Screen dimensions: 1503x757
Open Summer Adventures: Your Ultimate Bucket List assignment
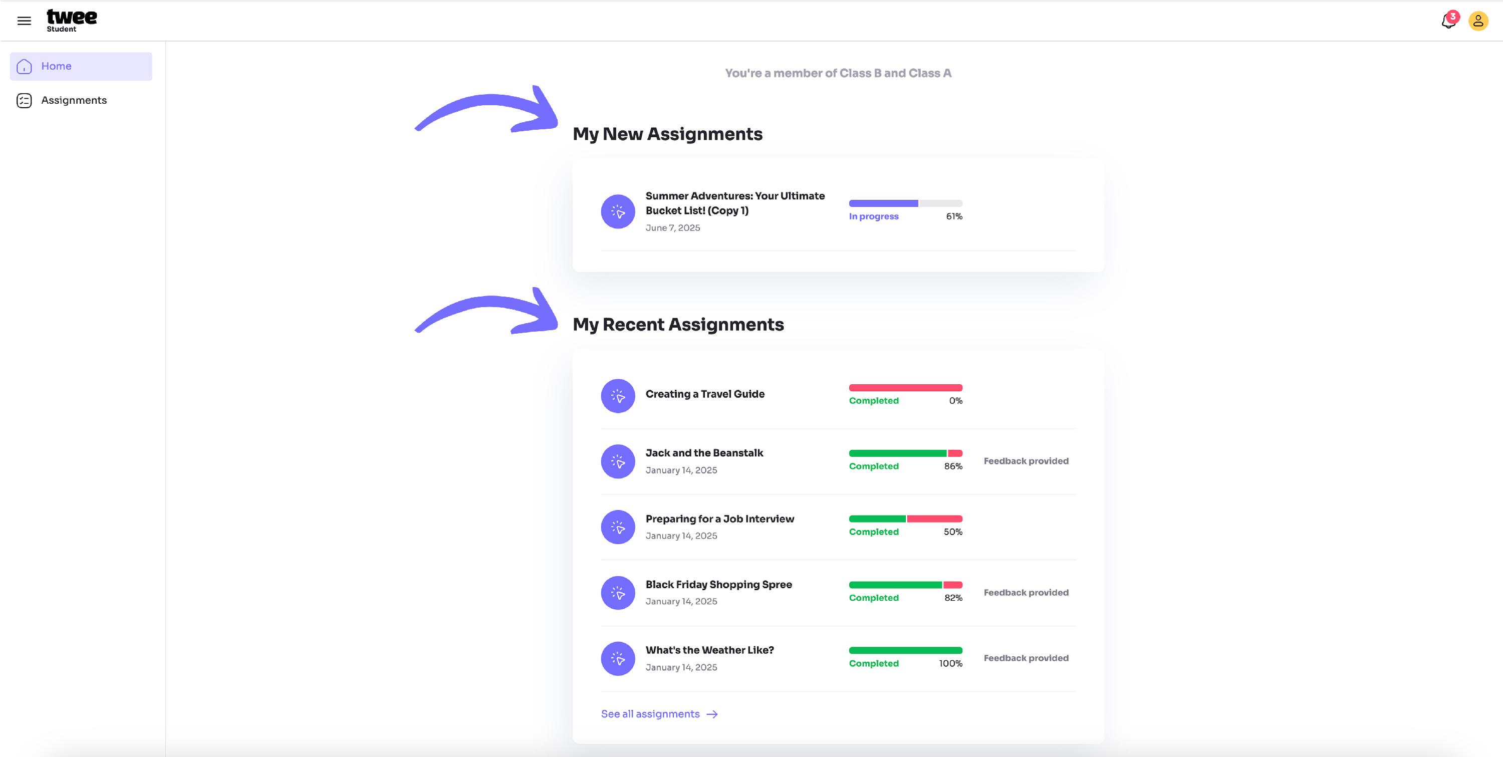(735, 203)
